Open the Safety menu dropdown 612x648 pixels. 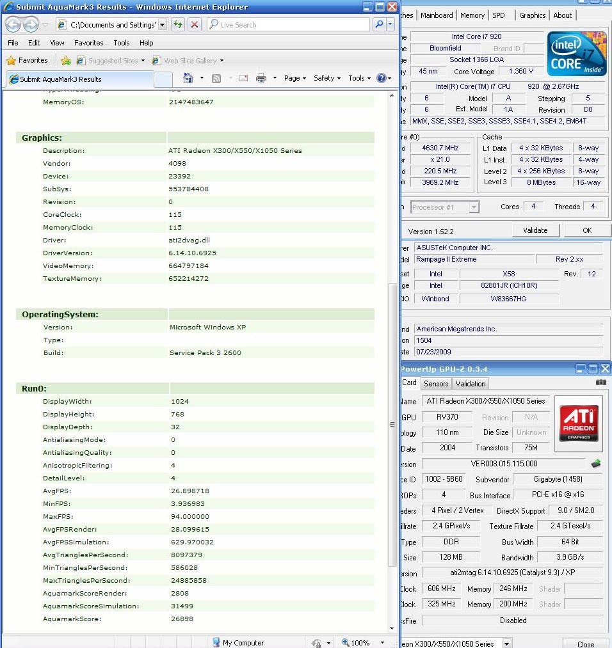[326, 78]
